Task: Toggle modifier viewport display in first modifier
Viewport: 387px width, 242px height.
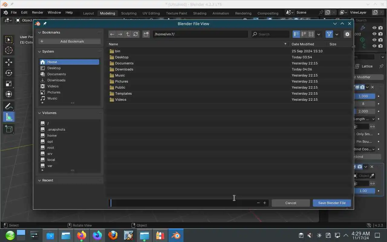Action: pyautogui.click(x=357, y=87)
